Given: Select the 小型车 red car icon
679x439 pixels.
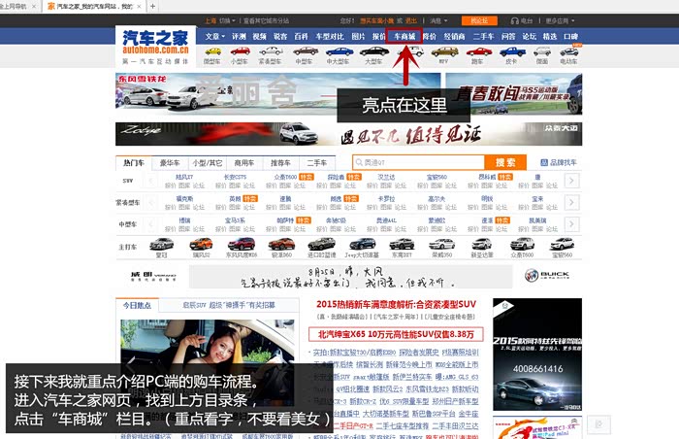Looking at the screenshot, I should (x=241, y=51).
